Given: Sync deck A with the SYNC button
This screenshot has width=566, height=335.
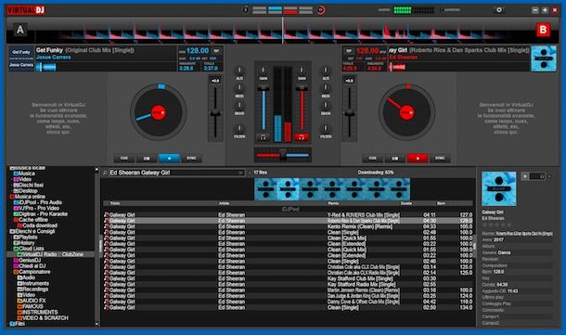Looking at the screenshot, I should [x=191, y=158].
